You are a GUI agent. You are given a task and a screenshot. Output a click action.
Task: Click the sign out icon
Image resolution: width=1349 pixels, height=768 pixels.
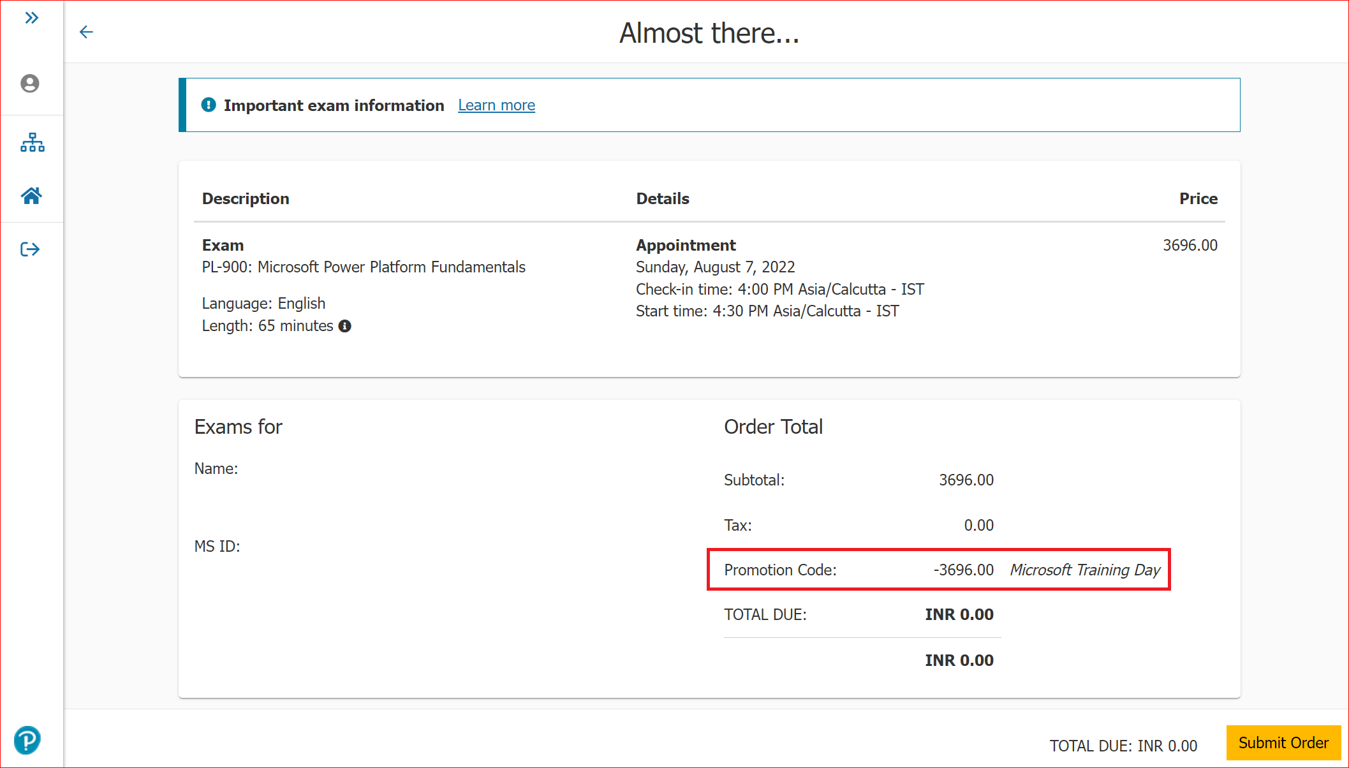30,249
